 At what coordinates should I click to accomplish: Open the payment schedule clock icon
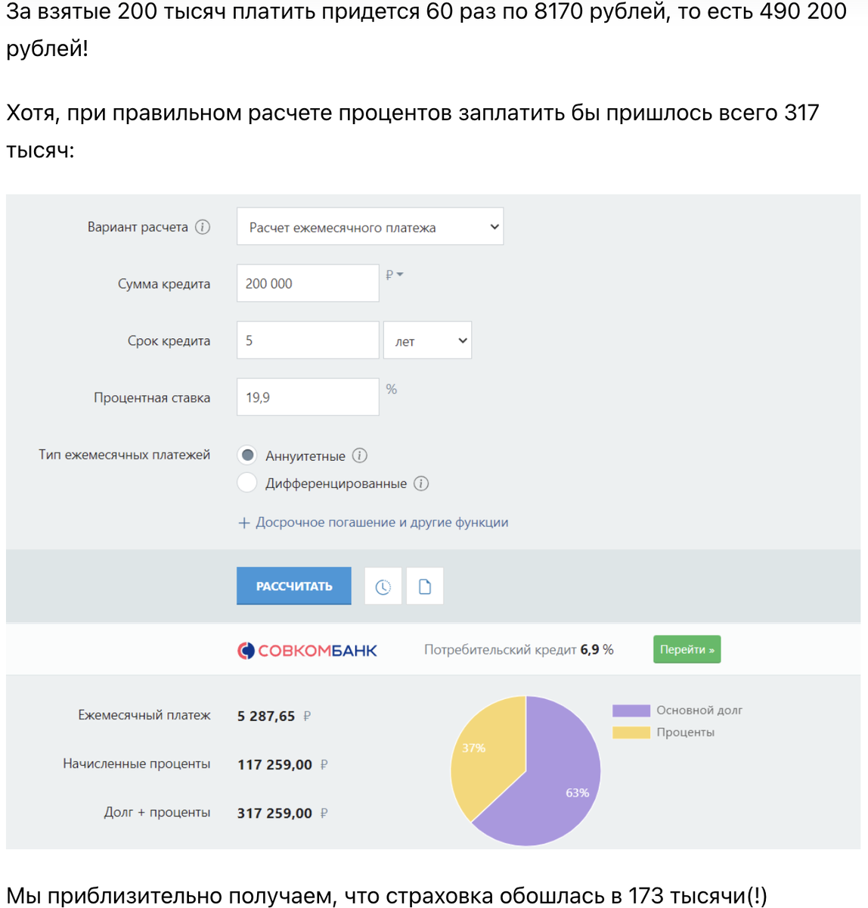[383, 585]
